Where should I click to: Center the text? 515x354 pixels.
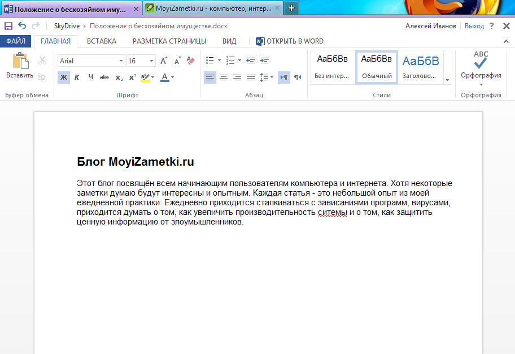pyautogui.click(x=224, y=77)
